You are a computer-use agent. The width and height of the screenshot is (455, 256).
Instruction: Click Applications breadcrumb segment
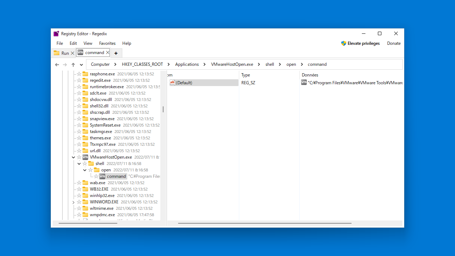187,64
